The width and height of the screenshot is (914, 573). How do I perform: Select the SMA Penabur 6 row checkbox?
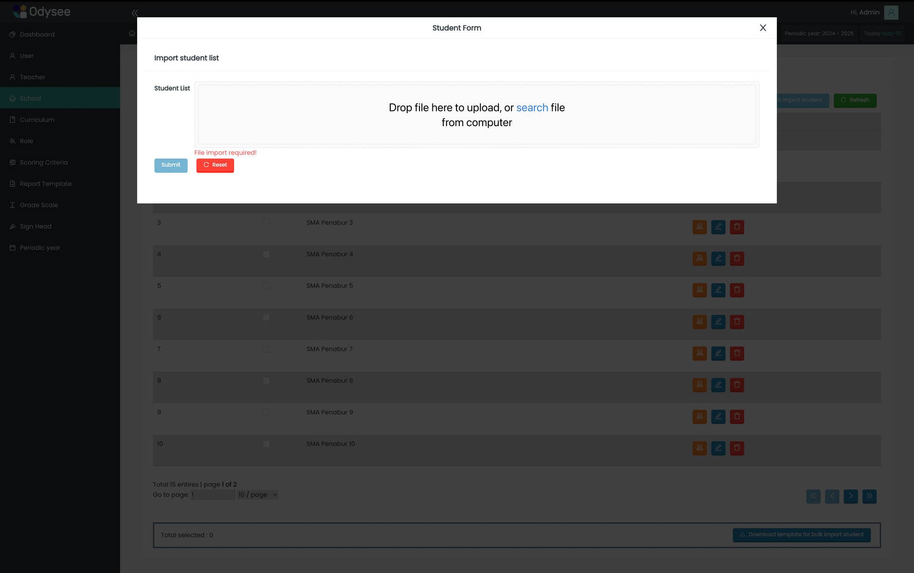[266, 318]
